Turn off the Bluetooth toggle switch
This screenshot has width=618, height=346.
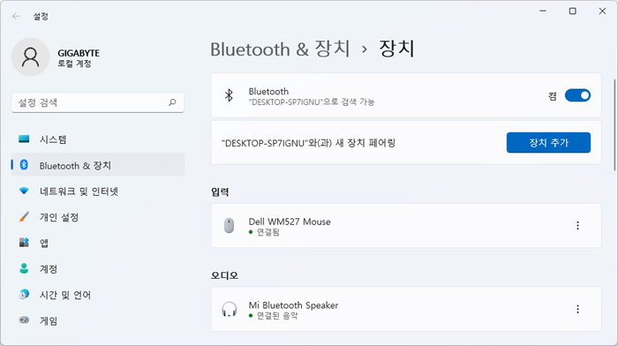[x=577, y=95]
